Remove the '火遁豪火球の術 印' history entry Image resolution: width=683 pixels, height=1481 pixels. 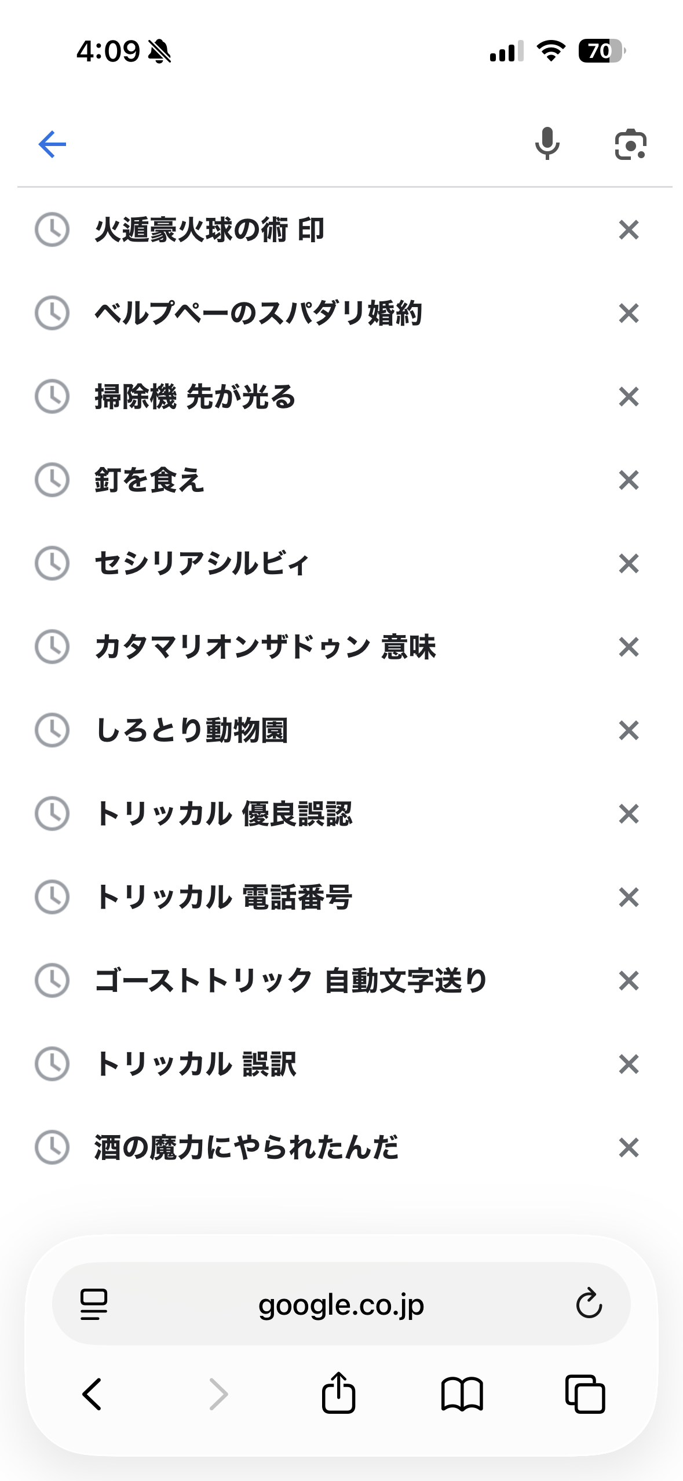pyautogui.click(x=629, y=230)
